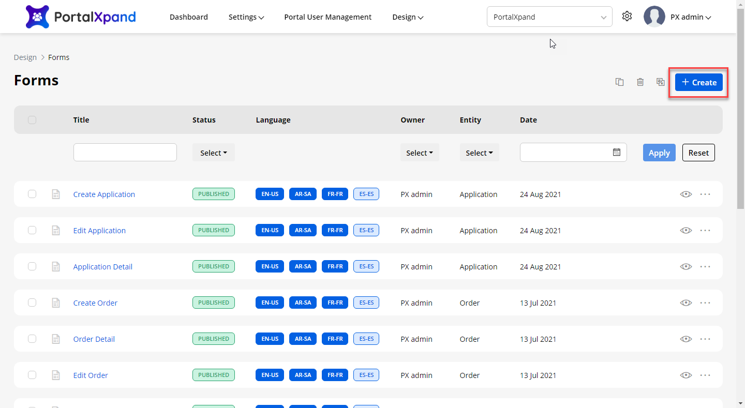Screen dimensions: 745x408
Task: Preview Create Application with eye icon
Action: (686, 194)
